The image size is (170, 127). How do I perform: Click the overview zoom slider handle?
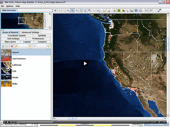[45, 21]
